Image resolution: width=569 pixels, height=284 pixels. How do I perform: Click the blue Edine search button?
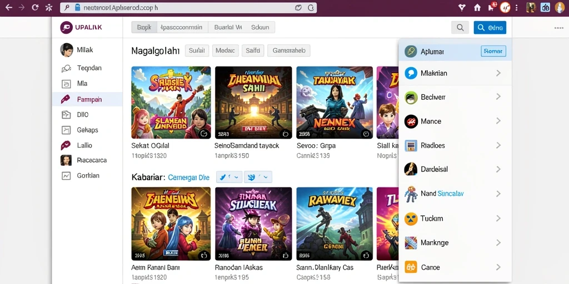tap(490, 28)
